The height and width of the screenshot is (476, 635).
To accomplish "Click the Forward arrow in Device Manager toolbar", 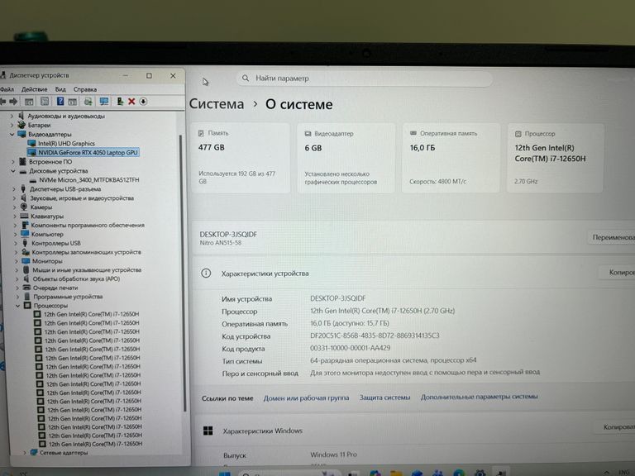I will [x=13, y=101].
